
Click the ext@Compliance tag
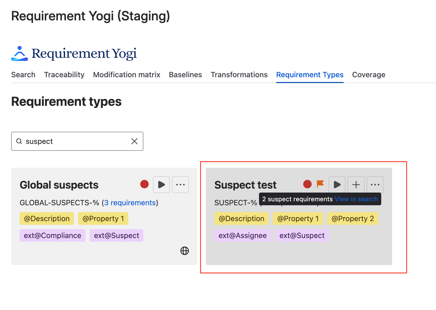pyautogui.click(x=53, y=235)
